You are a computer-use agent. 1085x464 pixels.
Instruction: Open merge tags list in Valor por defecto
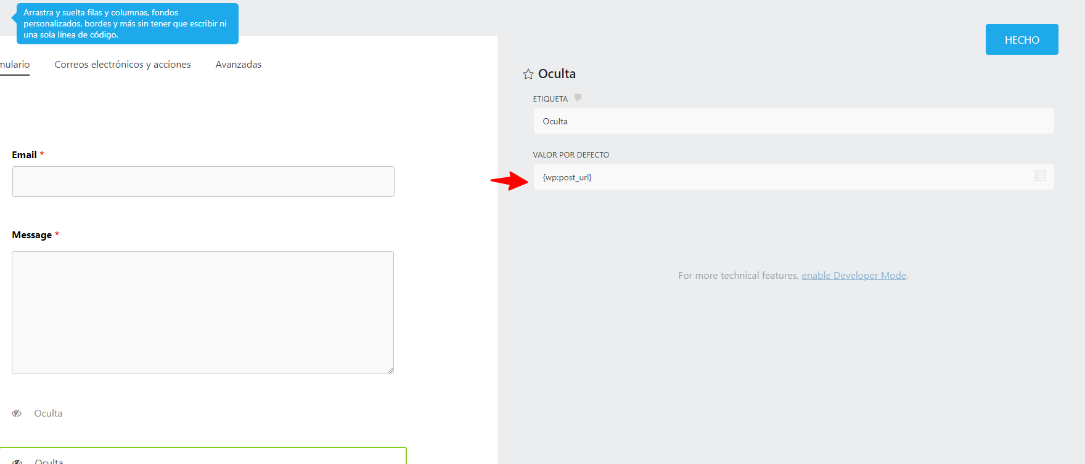tap(1040, 176)
